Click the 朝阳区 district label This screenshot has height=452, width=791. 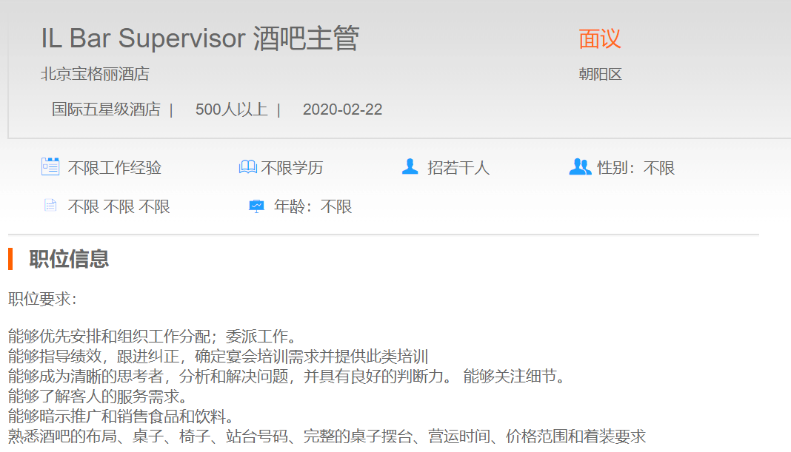[x=600, y=74]
